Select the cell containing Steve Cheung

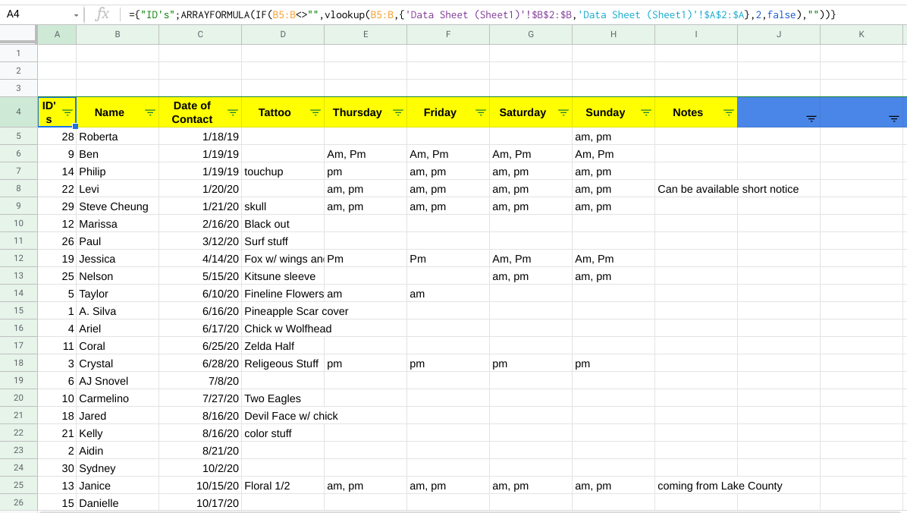118,206
